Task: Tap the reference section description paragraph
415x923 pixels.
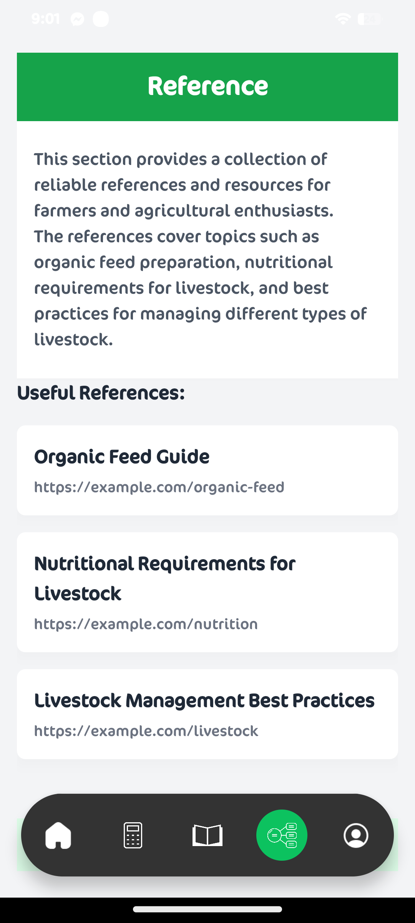Action: pyautogui.click(x=200, y=249)
